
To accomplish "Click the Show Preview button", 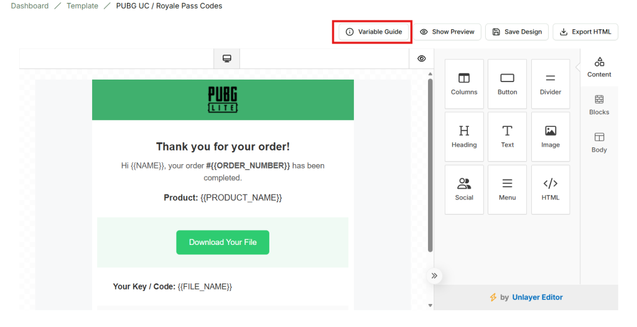I will click(x=447, y=32).
